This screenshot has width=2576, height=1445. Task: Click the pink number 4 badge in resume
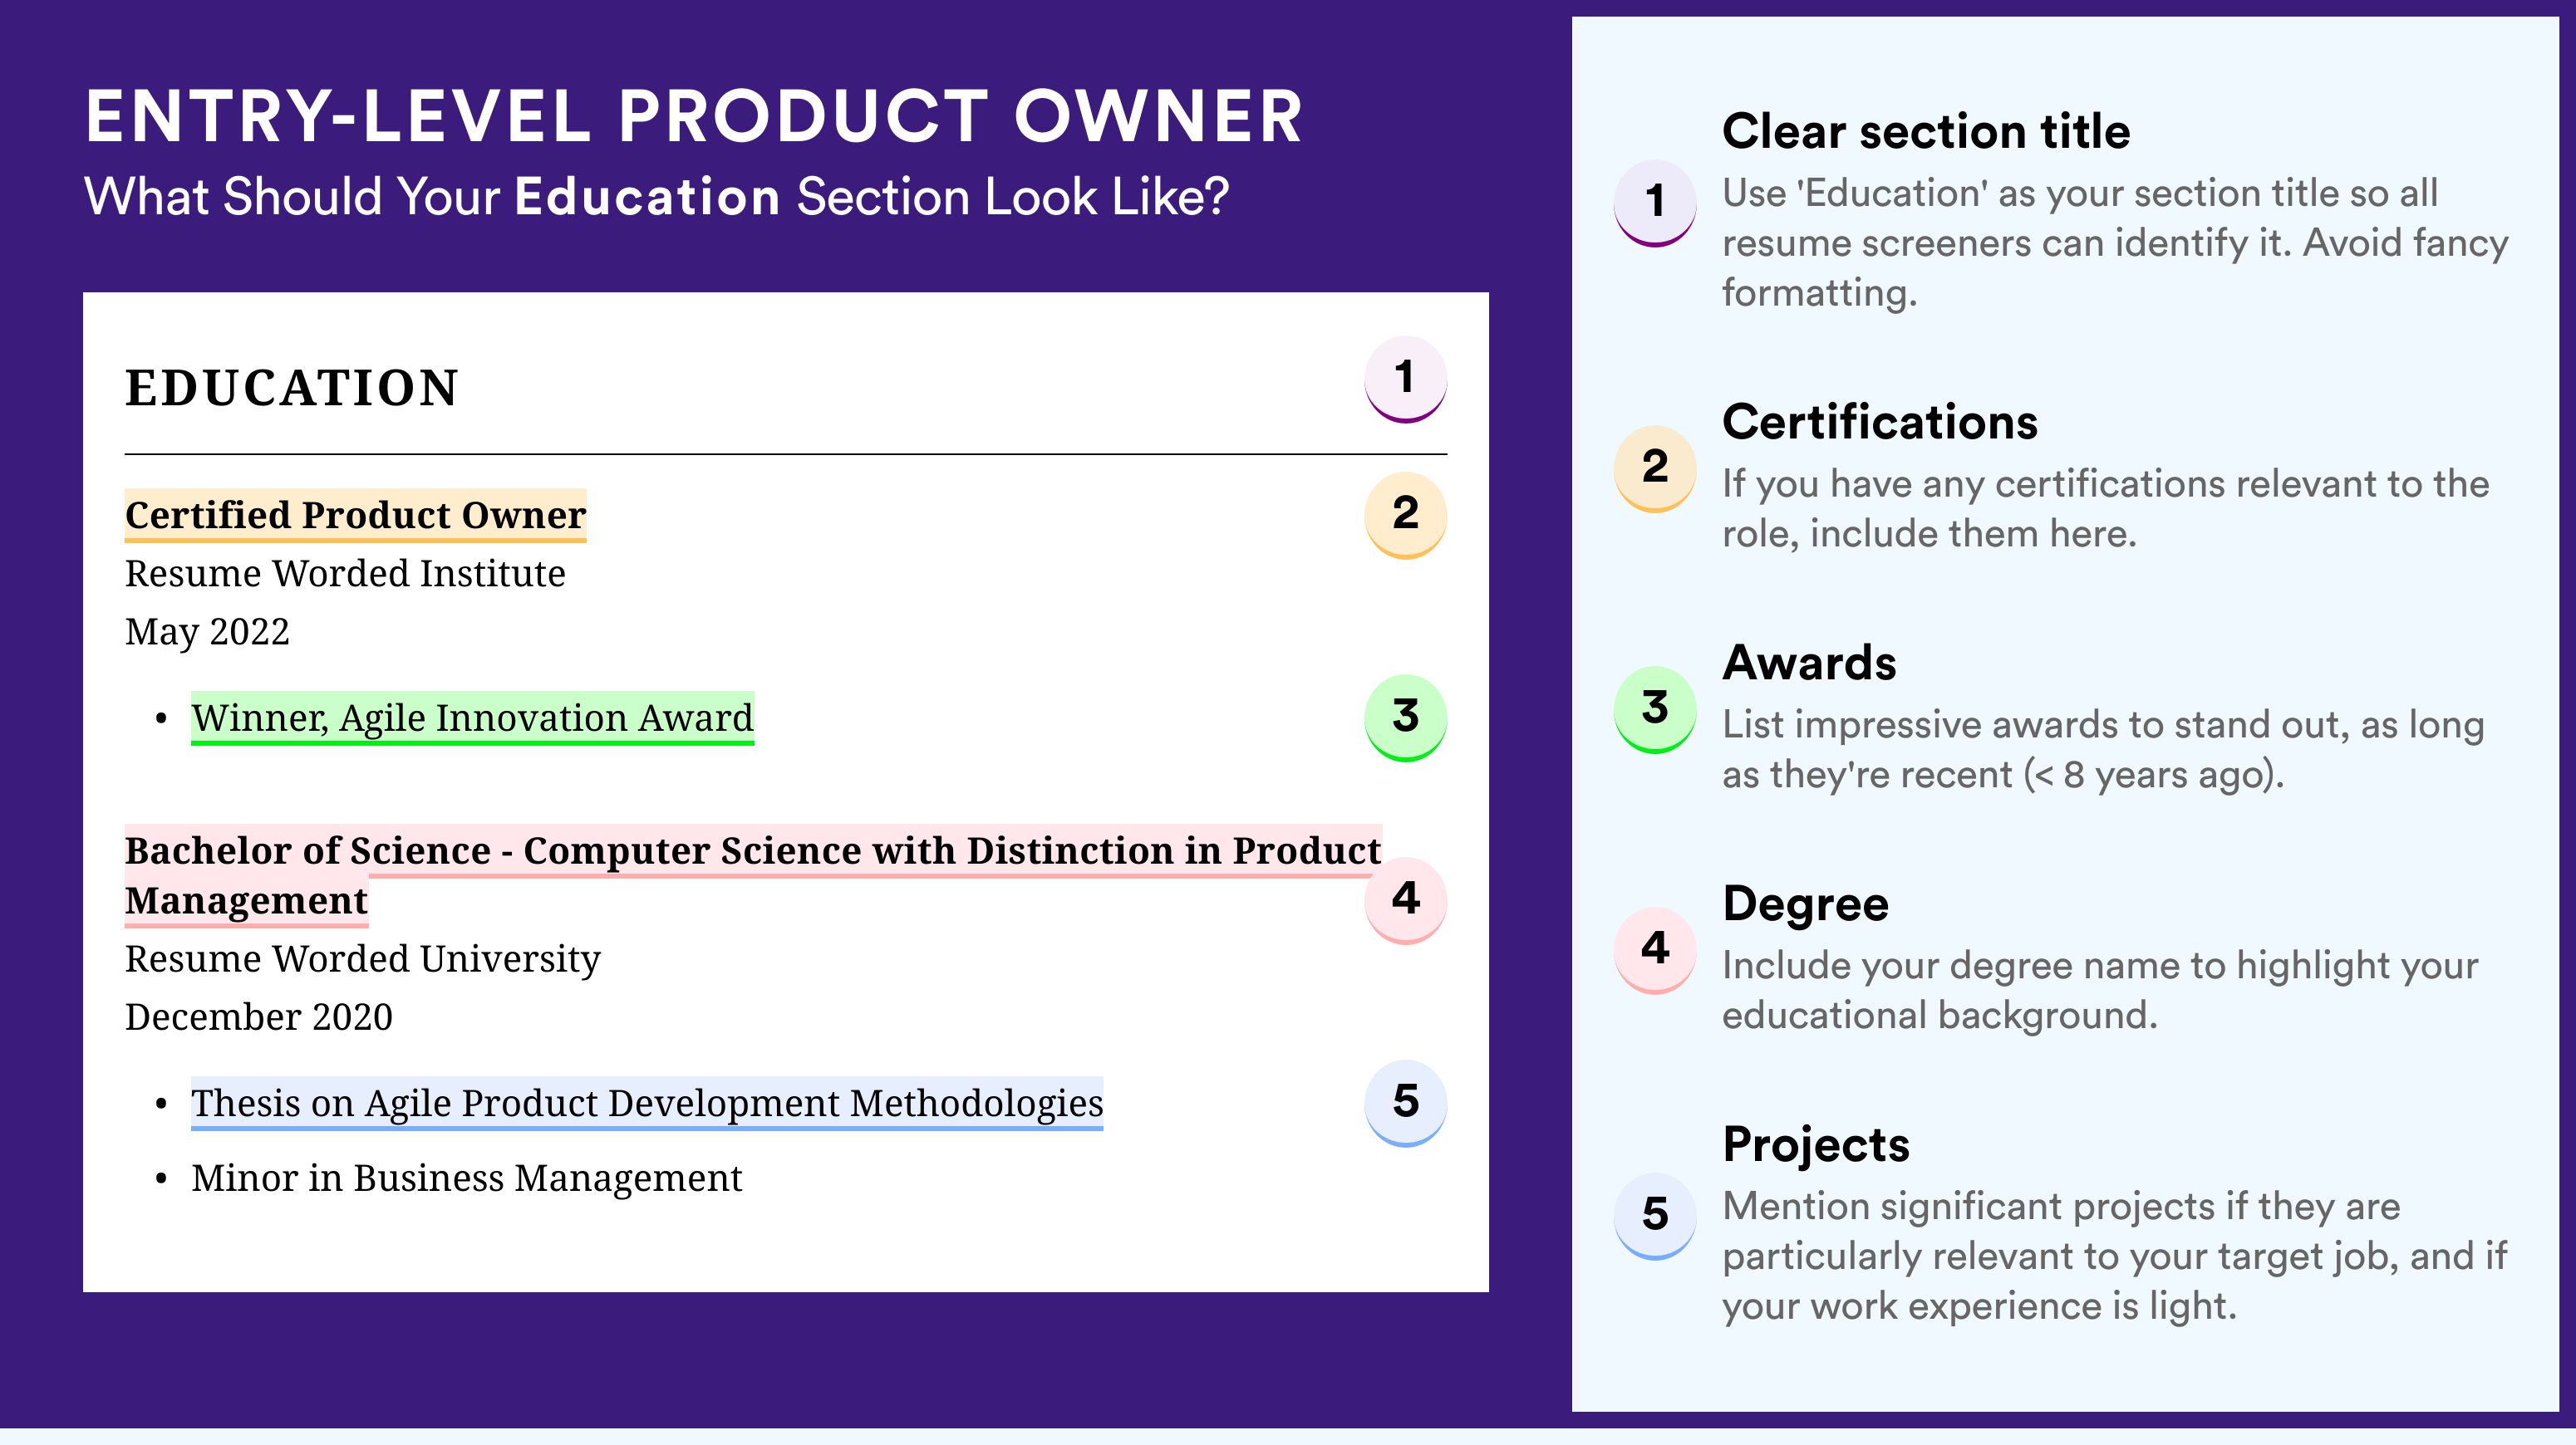click(x=1405, y=899)
